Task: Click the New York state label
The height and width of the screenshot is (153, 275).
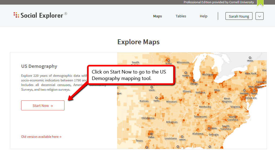Action: tap(250, 74)
